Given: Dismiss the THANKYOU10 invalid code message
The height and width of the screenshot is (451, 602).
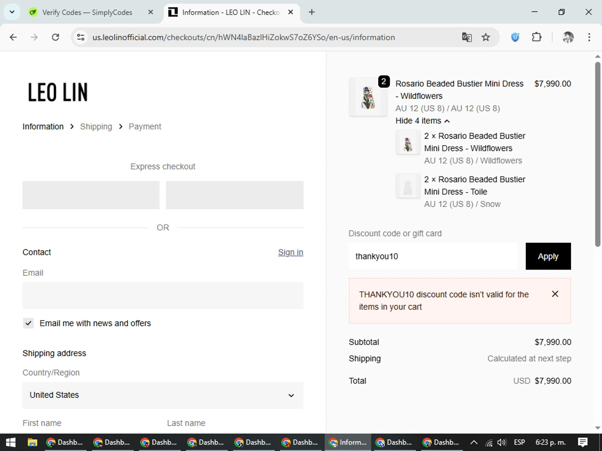Looking at the screenshot, I should click(x=555, y=294).
